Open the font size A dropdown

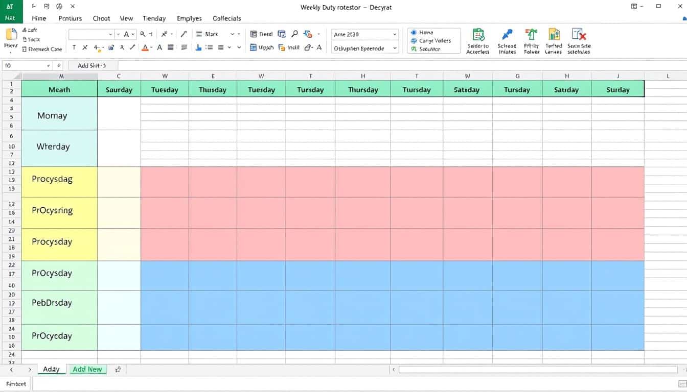(133, 34)
